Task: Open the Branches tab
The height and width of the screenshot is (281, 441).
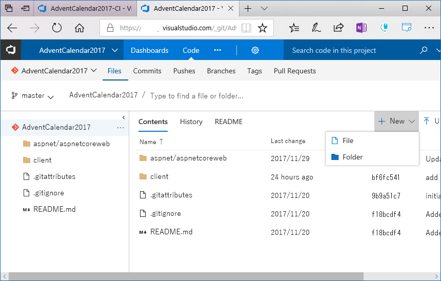Action: pos(221,71)
